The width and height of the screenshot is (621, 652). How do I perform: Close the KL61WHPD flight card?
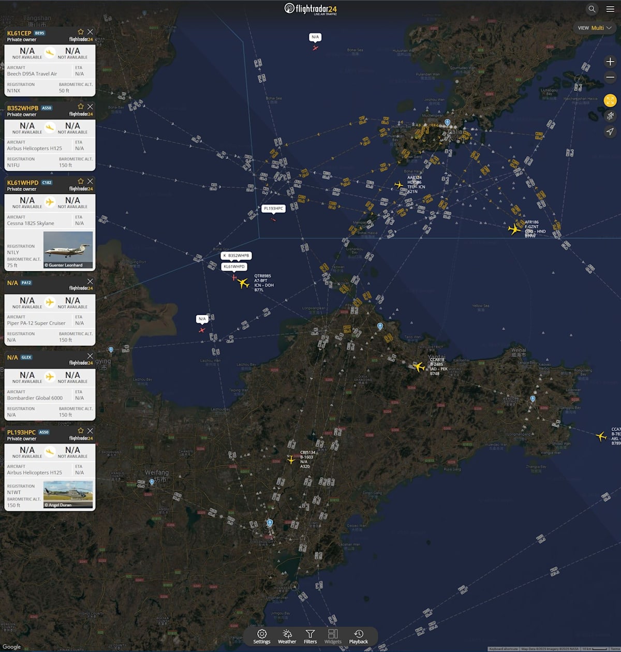90,182
